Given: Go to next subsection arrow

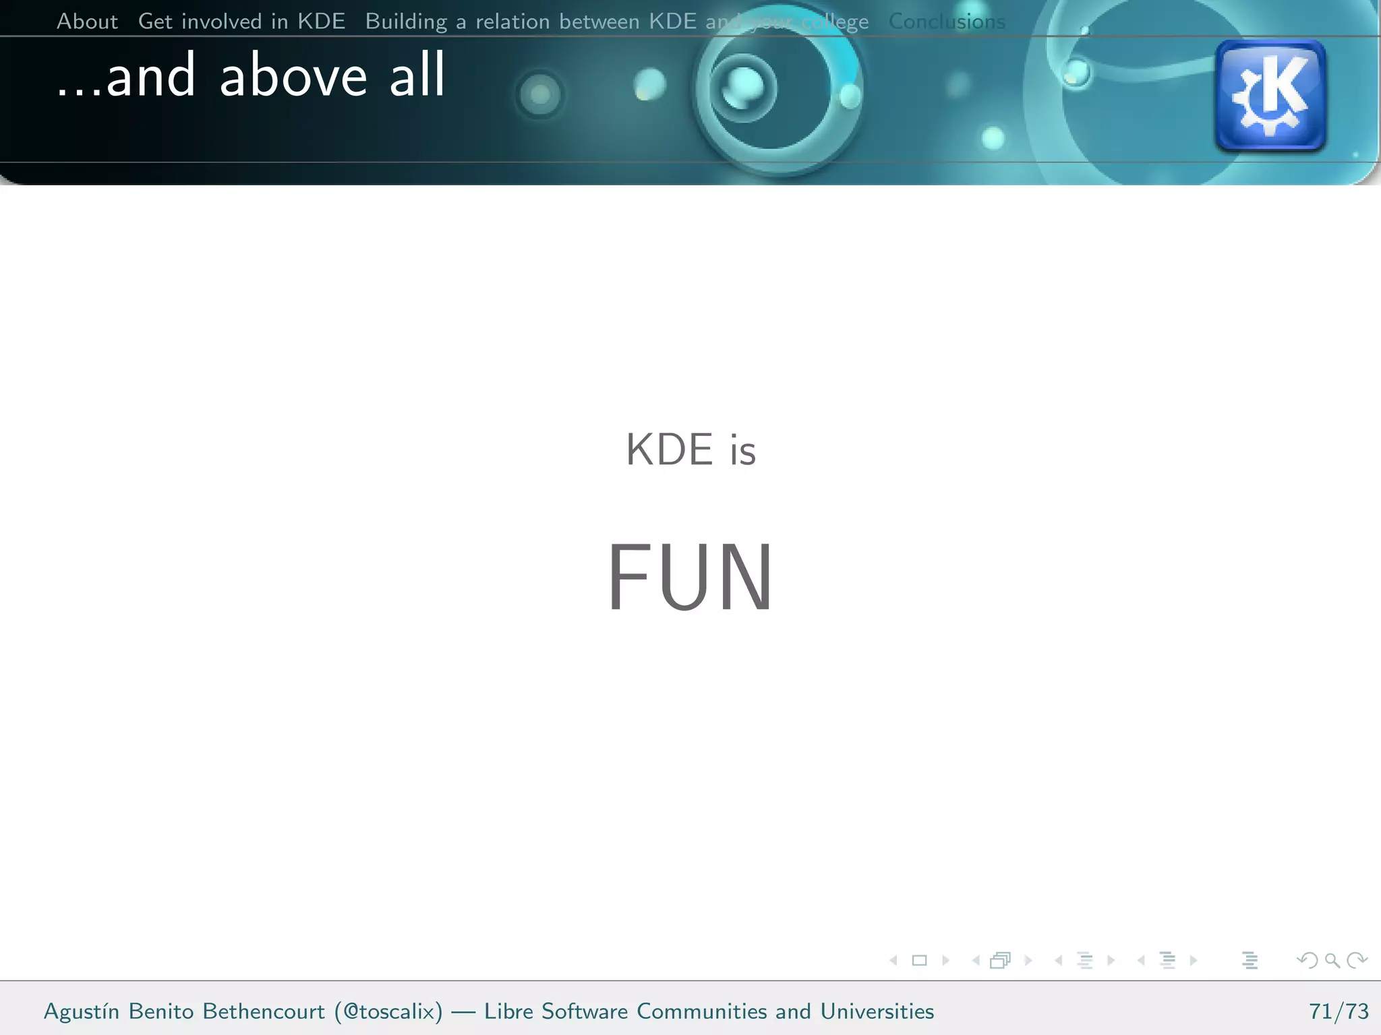Looking at the screenshot, I should 1111,960.
